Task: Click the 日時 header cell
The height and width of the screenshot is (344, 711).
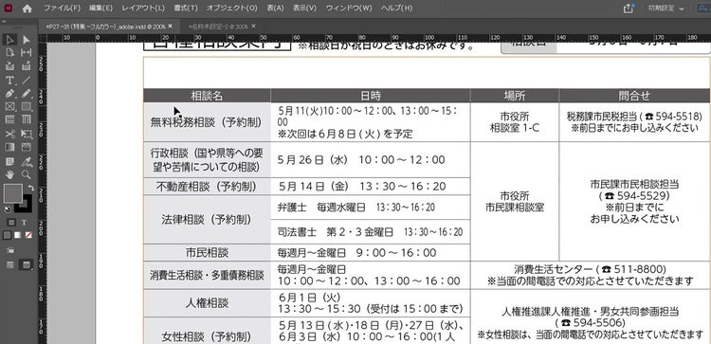Action: click(370, 96)
